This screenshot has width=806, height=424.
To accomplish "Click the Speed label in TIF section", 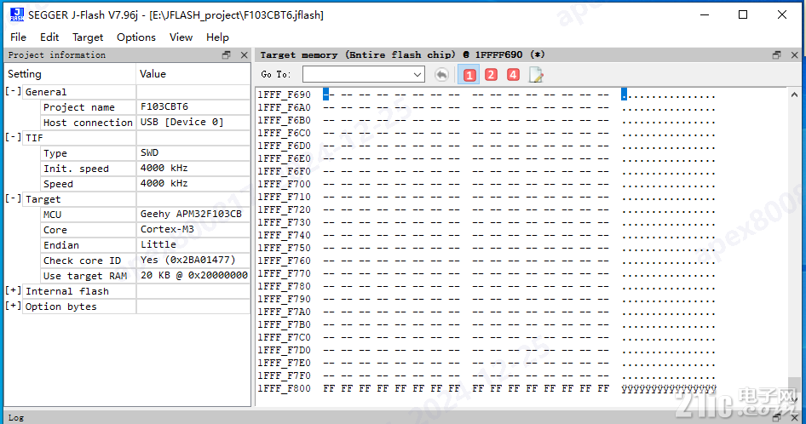I will click(x=58, y=184).
